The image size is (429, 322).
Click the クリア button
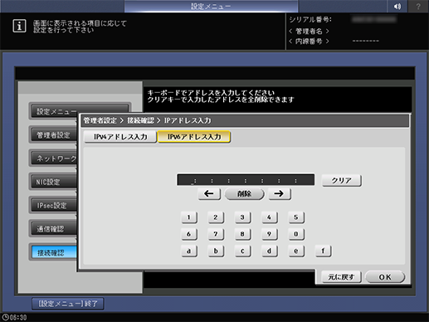[x=341, y=180]
